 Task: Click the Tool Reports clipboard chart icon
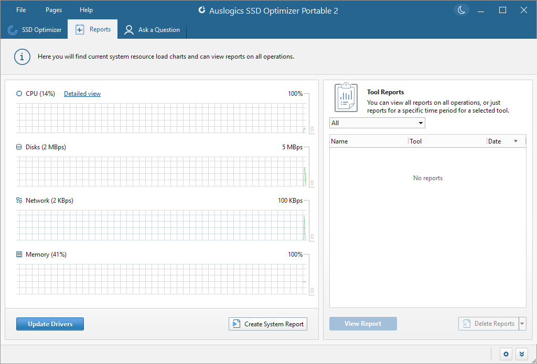pos(346,97)
